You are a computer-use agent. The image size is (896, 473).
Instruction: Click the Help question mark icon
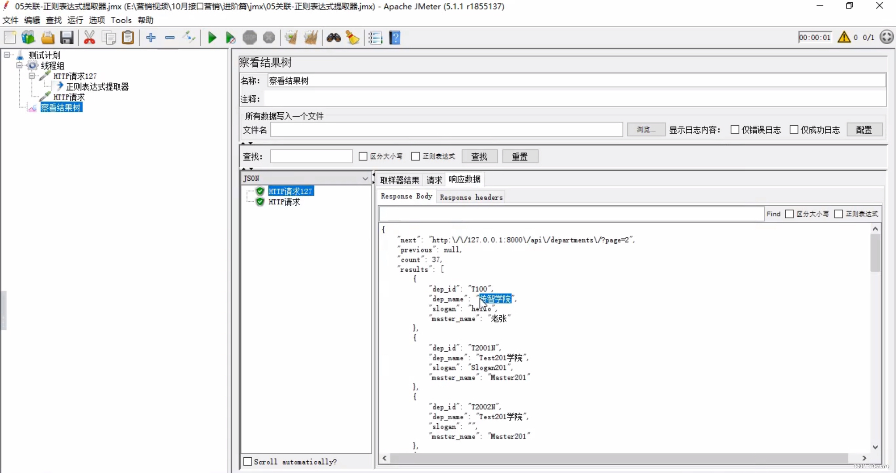point(395,38)
